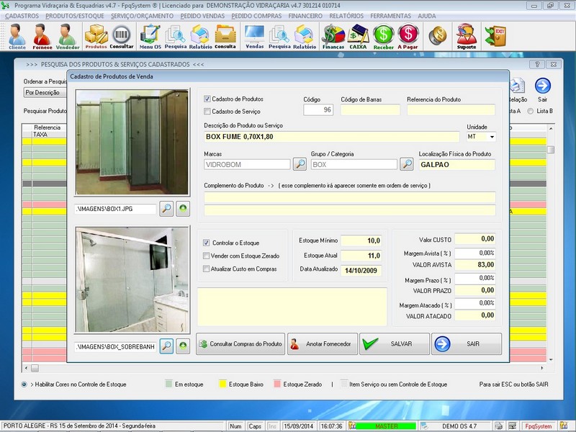The image size is (576, 432).
Task: Click the Estoque Zerado pink swatch
Action: click(x=277, y=384)
